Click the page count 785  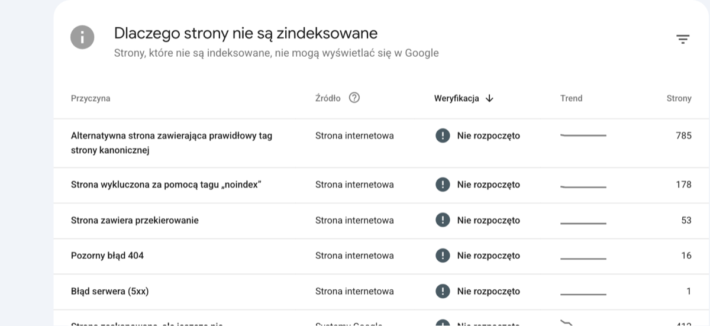click(x=683, y=135)
